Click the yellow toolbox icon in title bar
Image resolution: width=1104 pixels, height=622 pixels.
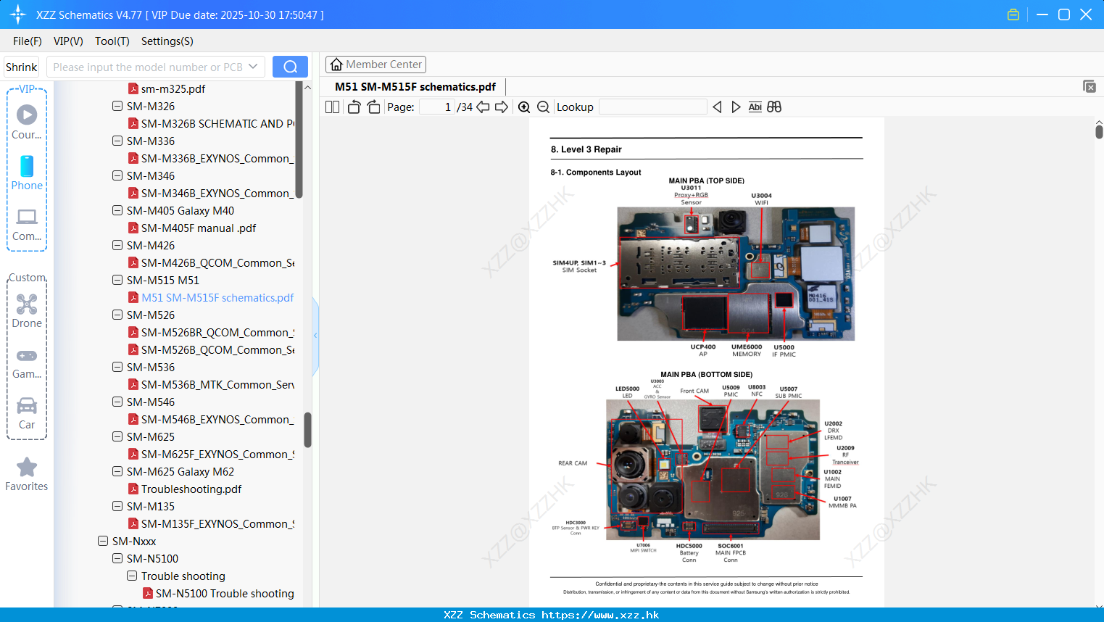[x=1013, y=14]
